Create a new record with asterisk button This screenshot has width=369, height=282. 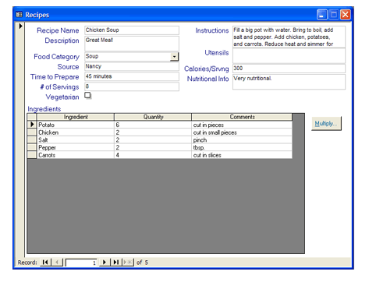(x=128, y=263)
